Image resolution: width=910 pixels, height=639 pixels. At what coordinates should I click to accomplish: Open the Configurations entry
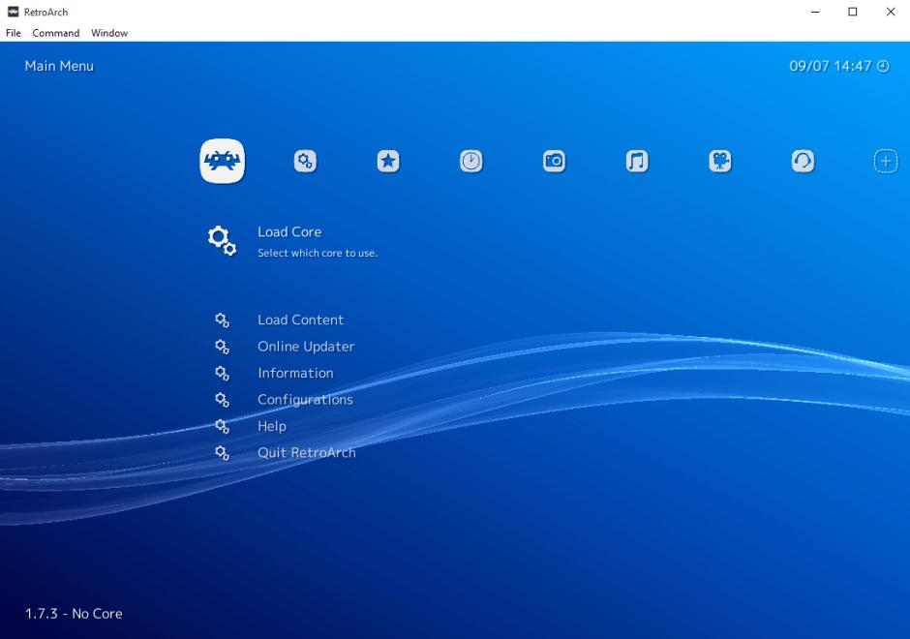305,400
